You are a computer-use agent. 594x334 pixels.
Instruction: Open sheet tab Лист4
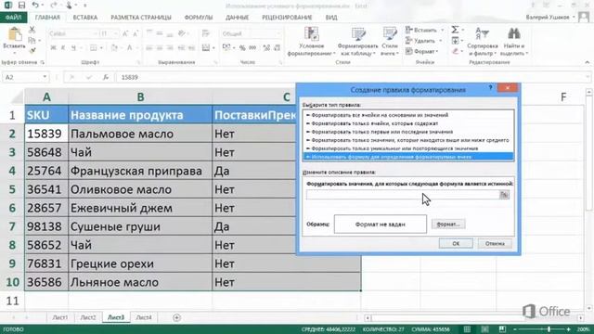coord(144,317)
